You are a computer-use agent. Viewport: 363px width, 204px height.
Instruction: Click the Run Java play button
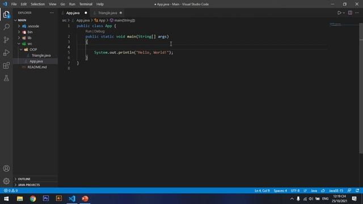339,13
